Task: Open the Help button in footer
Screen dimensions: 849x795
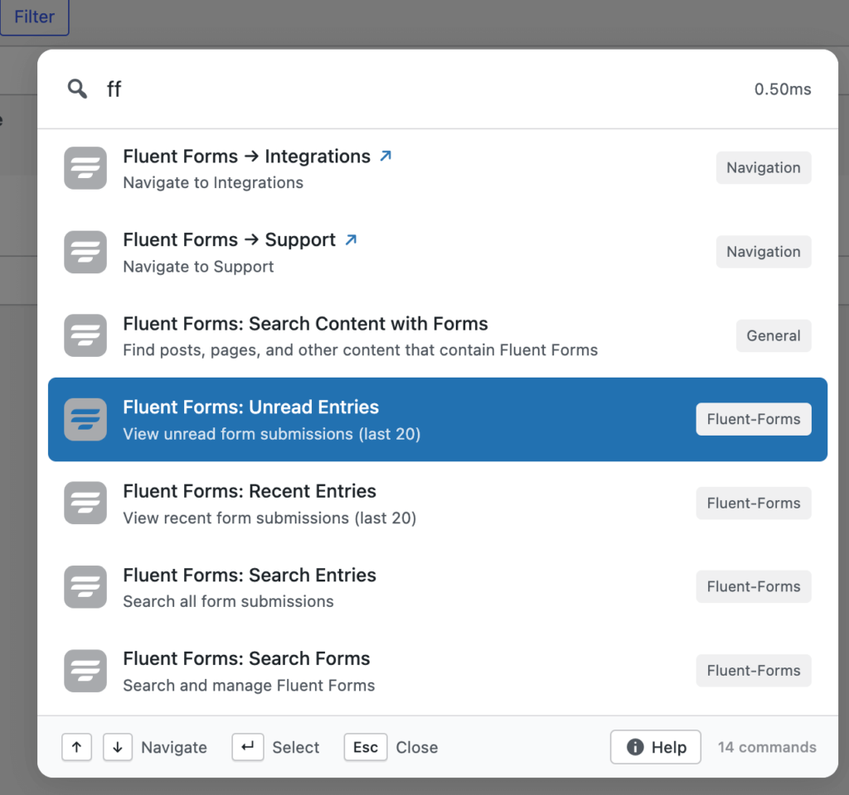Action: coord(656,747)
